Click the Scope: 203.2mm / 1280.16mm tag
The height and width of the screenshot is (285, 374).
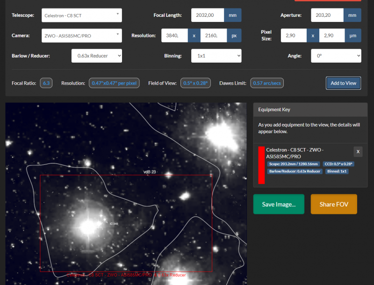tap(294, 164)
